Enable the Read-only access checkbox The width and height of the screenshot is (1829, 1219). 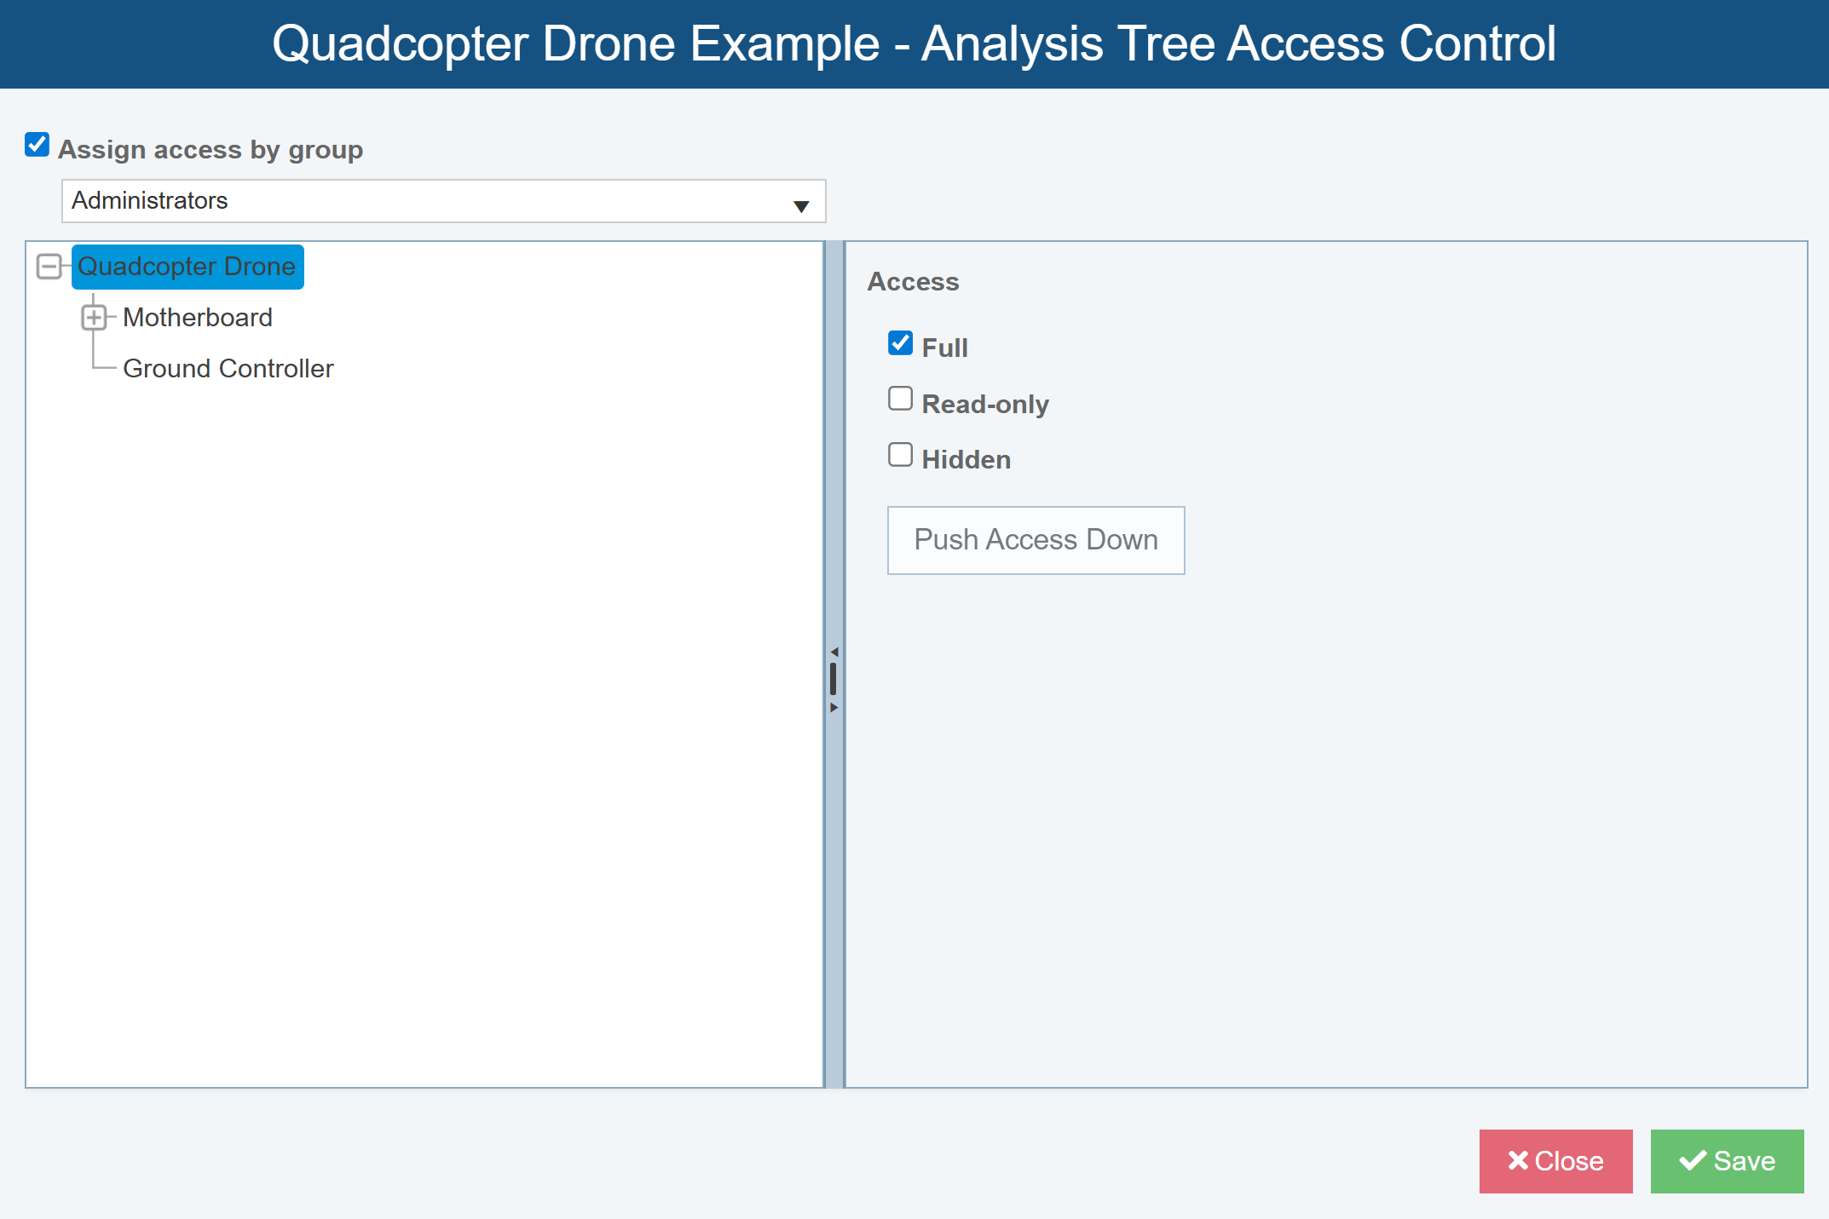coord(900,399)
